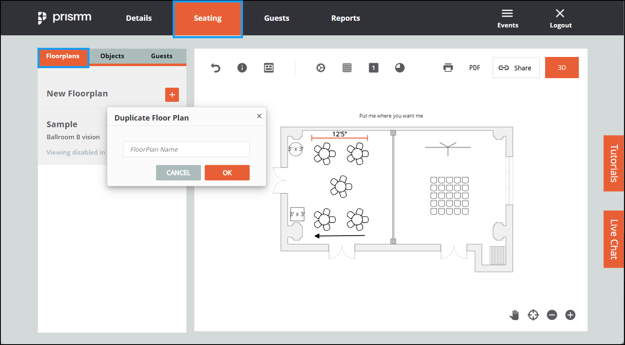Go to the Reports section
625x345 pixels.
pos(345,18)
